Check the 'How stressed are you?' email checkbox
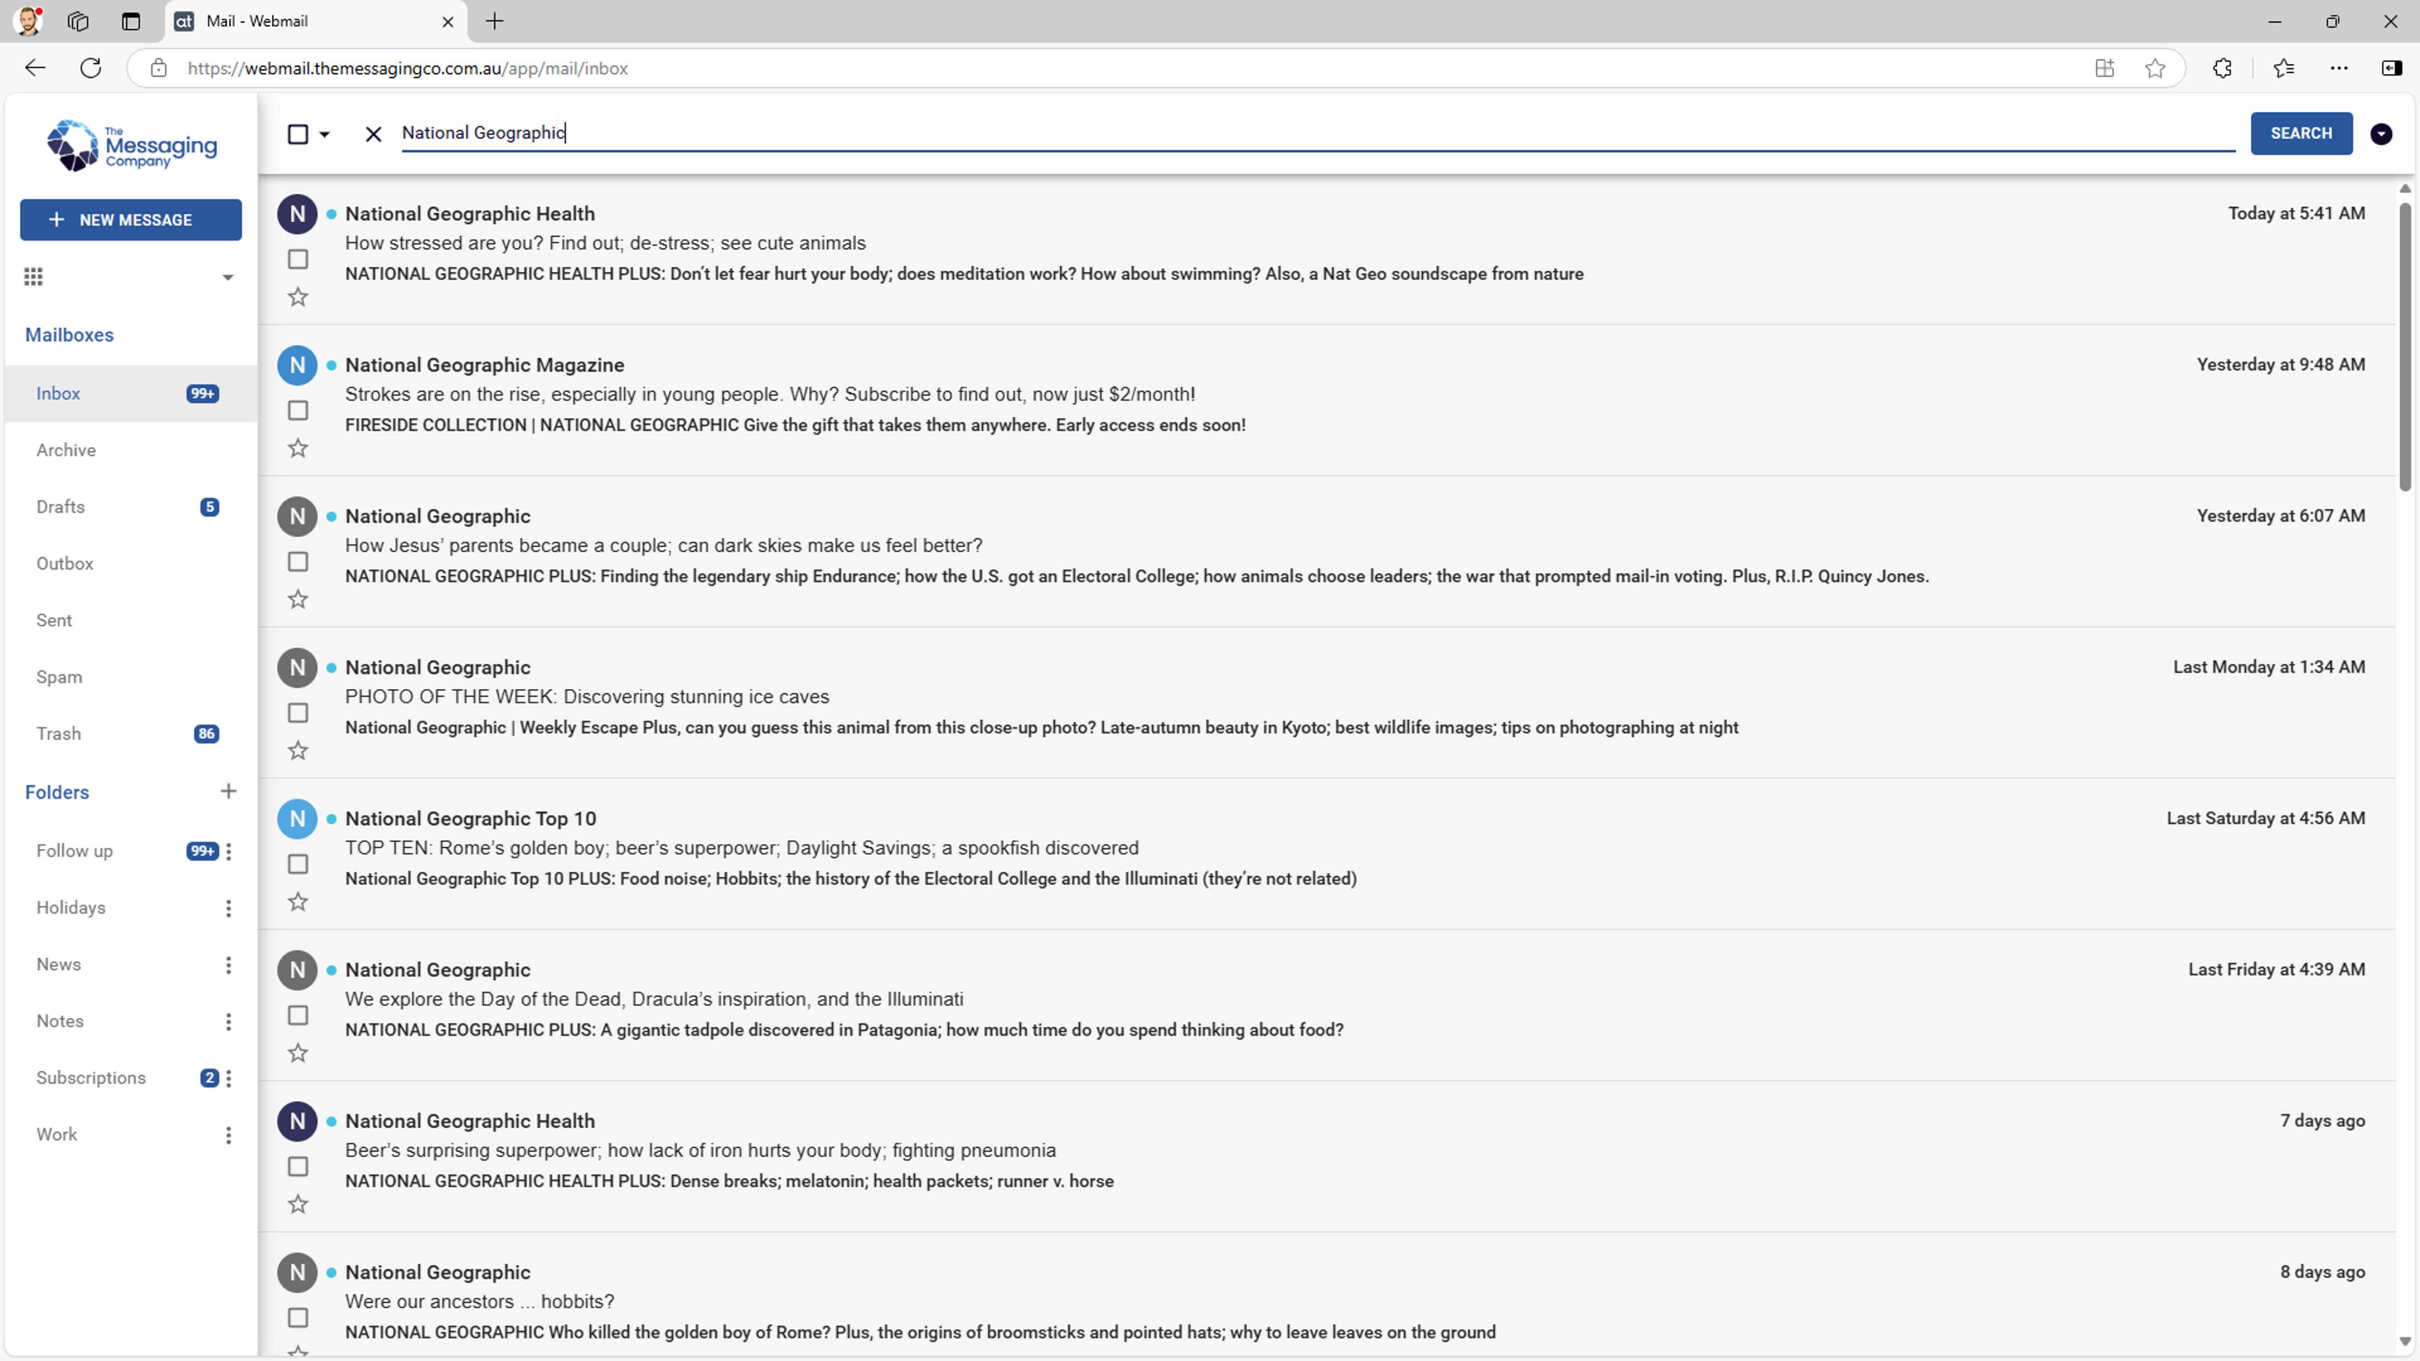2420x1361 pixels. pyautogui.click(x=298, y=259)
